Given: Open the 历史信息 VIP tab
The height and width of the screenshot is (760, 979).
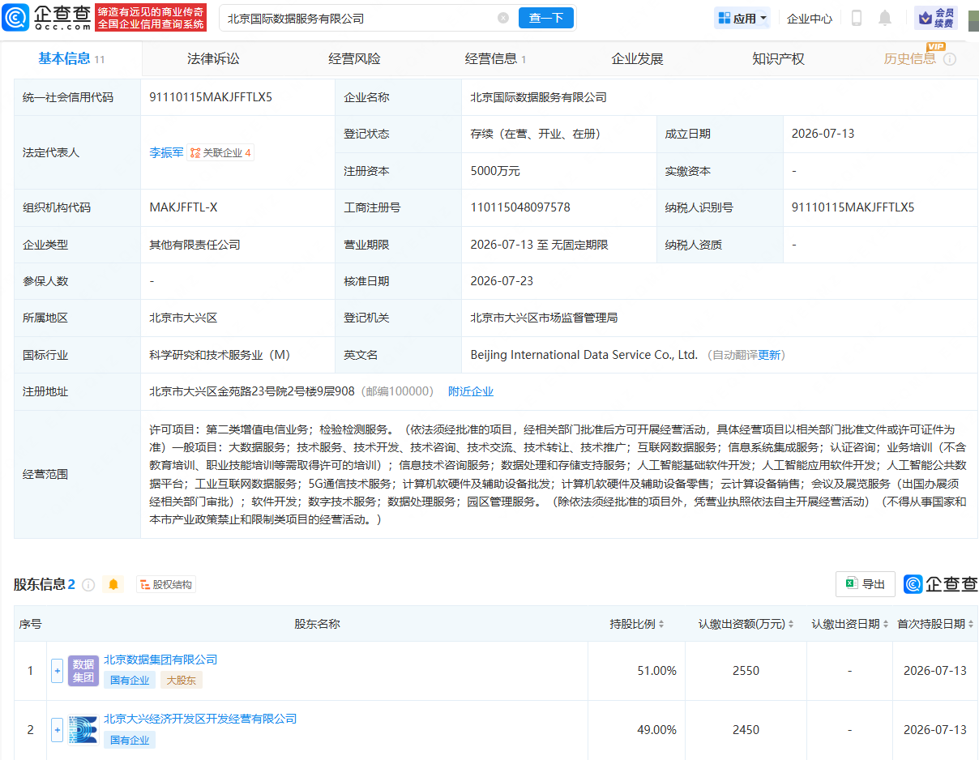Looking at the screenshot, I should (909, 58).
